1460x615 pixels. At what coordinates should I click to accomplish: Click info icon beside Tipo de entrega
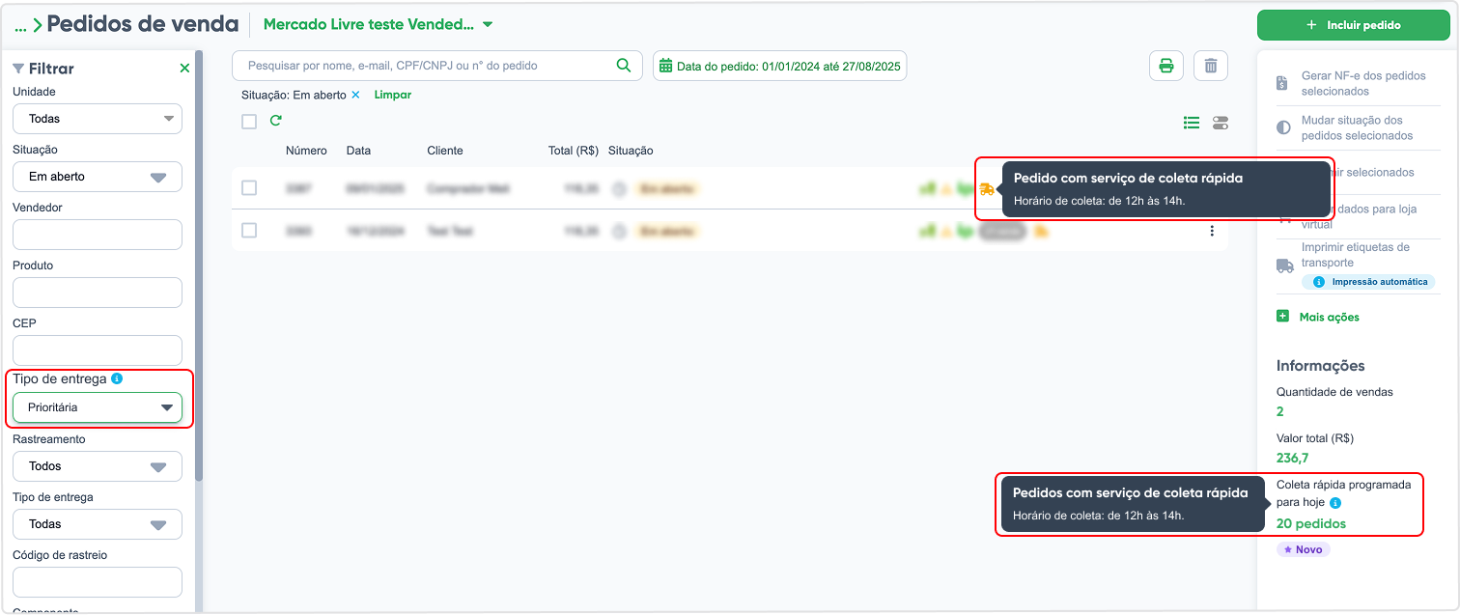(117, 378)
